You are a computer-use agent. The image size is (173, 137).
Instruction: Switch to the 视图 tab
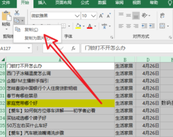[136, 3]
